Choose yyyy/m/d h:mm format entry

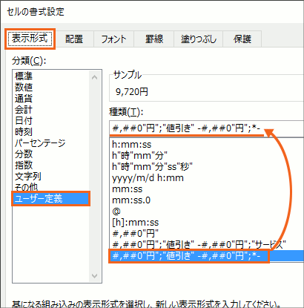pyautogui.click(x=148, y=178)
